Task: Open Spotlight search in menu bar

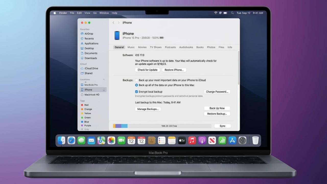Action: [232, 13]
